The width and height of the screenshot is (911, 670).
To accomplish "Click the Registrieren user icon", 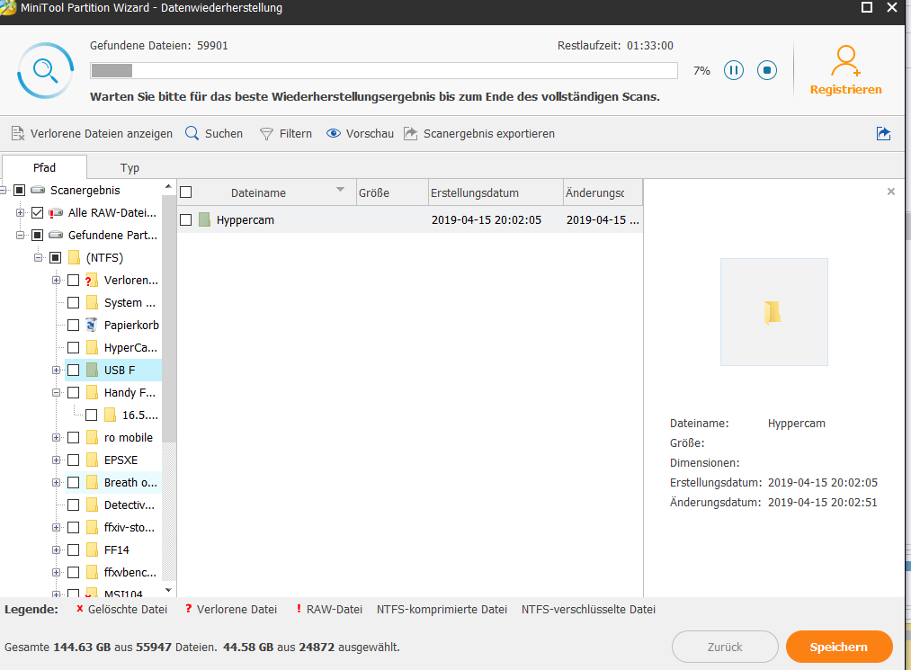I will [x=845, y=61].
